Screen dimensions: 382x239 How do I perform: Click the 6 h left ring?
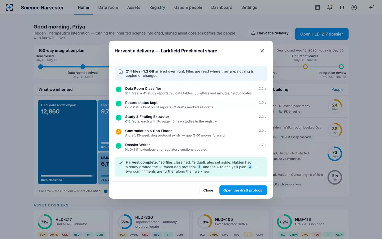tap(335, 177)
